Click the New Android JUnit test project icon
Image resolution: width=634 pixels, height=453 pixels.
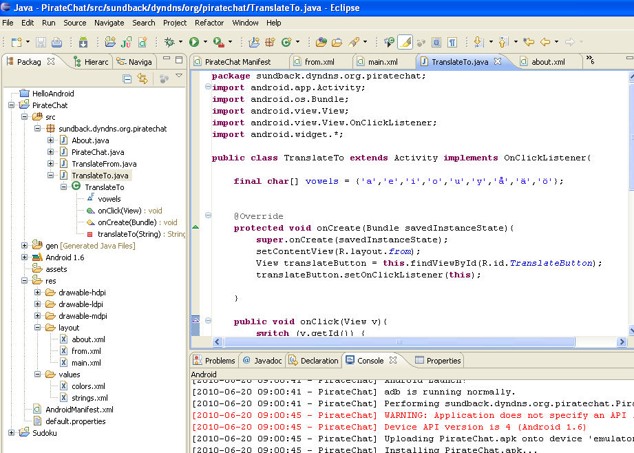click(x=127, y=42)
